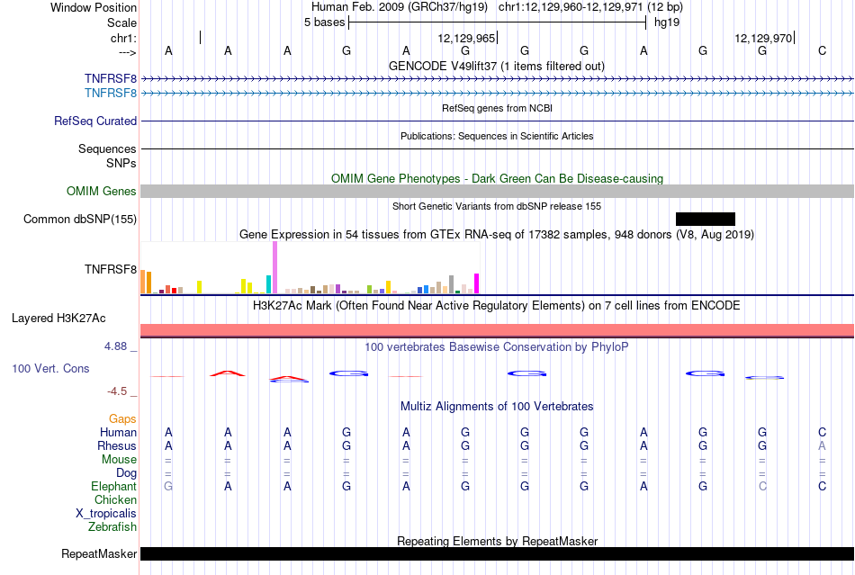Click the chr1: ruler label

click(x=123, y=38)
